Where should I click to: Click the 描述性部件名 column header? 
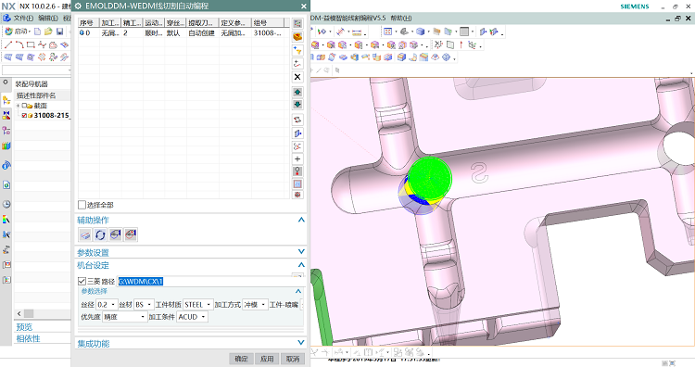pyautogui.click(x=36, y=95)
